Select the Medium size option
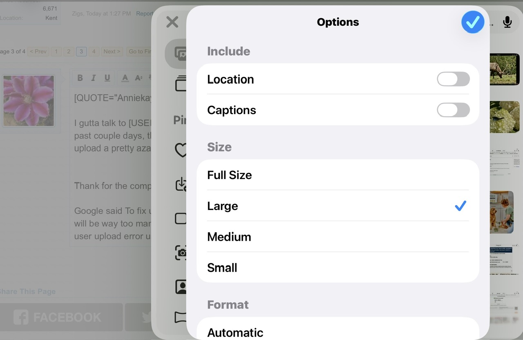 pyautogui.click(x=337, y=237)
